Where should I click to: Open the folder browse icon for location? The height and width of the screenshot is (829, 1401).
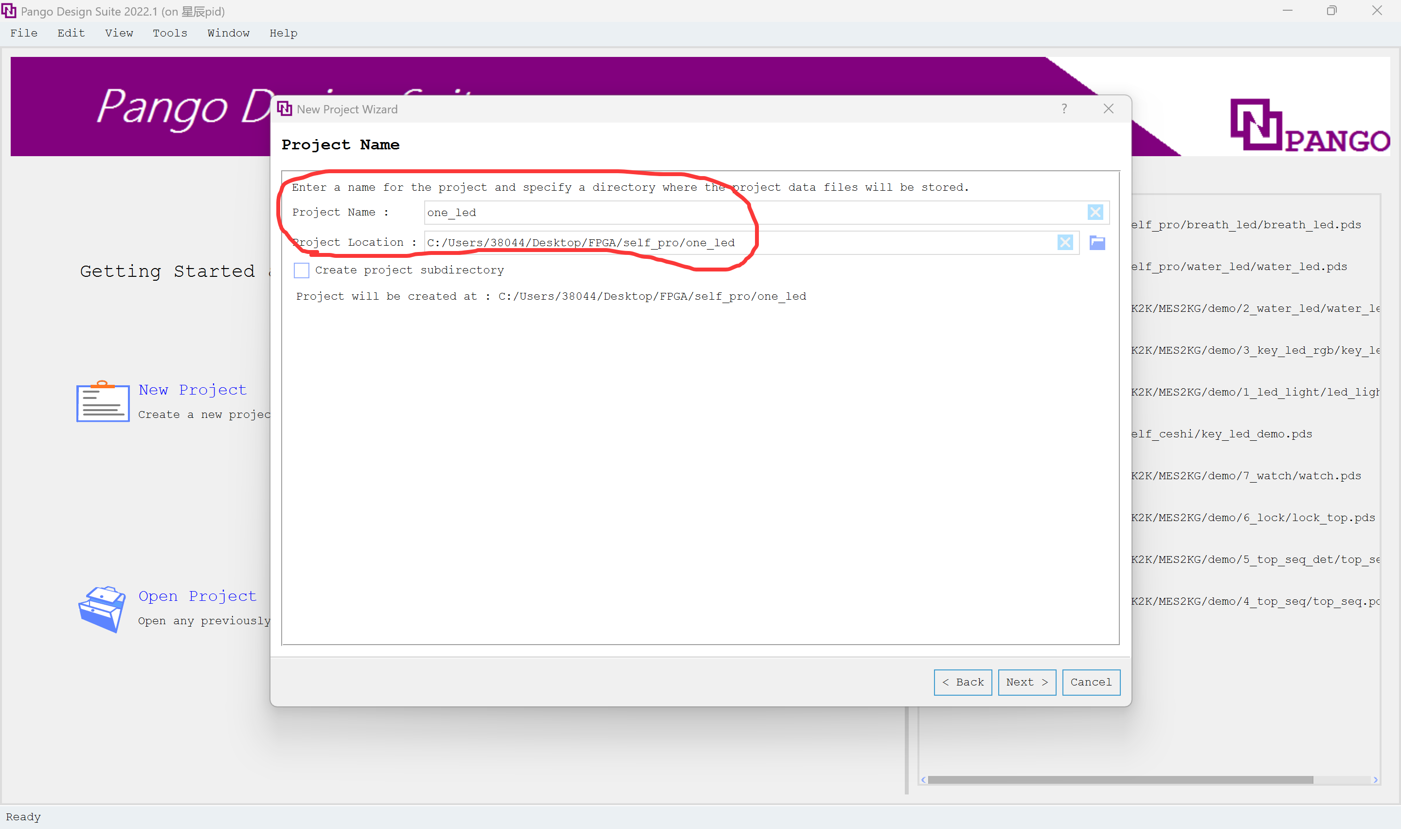[x=1097, y=242]
